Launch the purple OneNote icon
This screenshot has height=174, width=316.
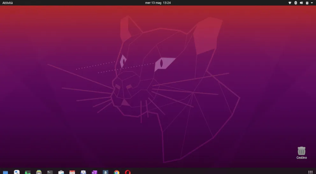(94, 172)
